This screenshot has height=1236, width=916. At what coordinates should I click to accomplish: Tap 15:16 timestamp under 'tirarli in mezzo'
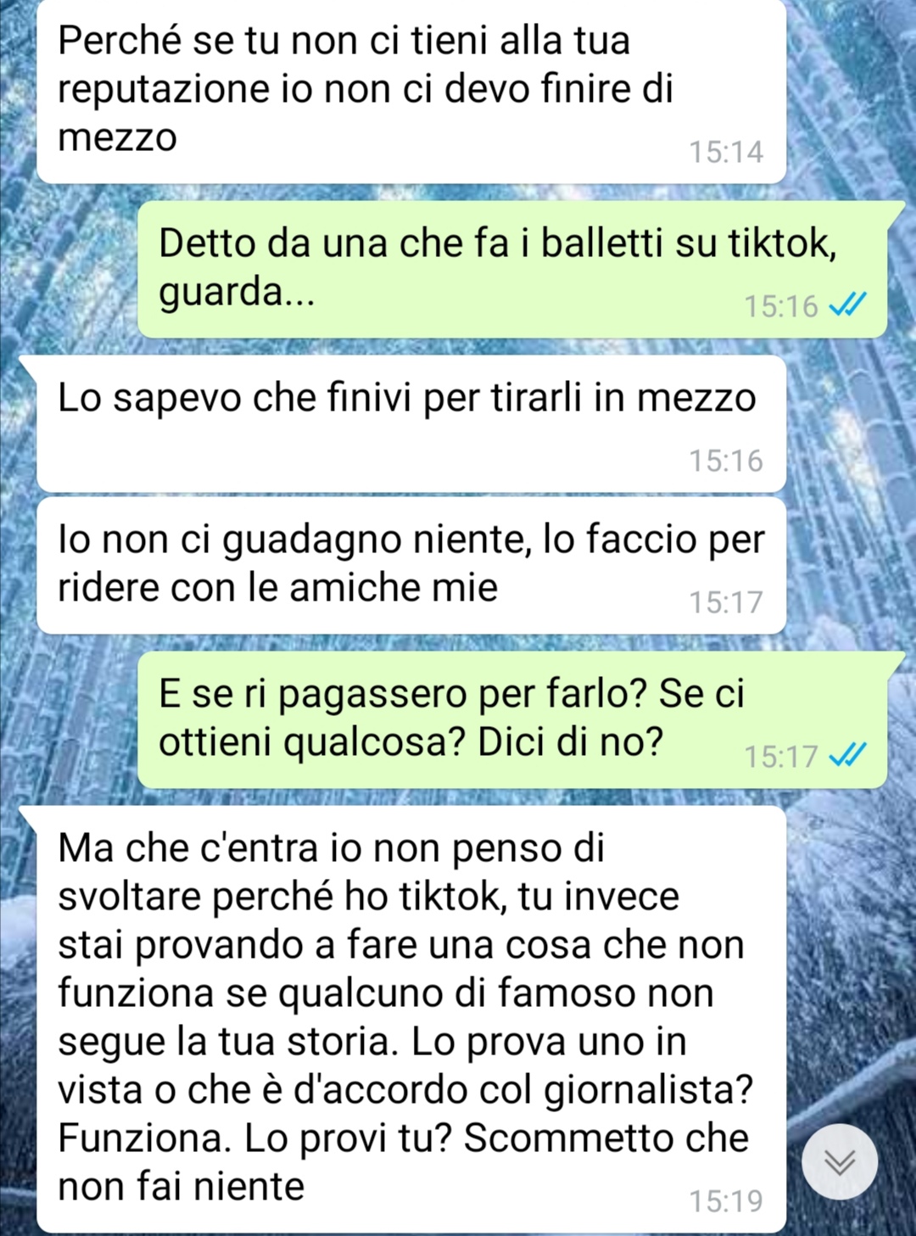(726, 461)
